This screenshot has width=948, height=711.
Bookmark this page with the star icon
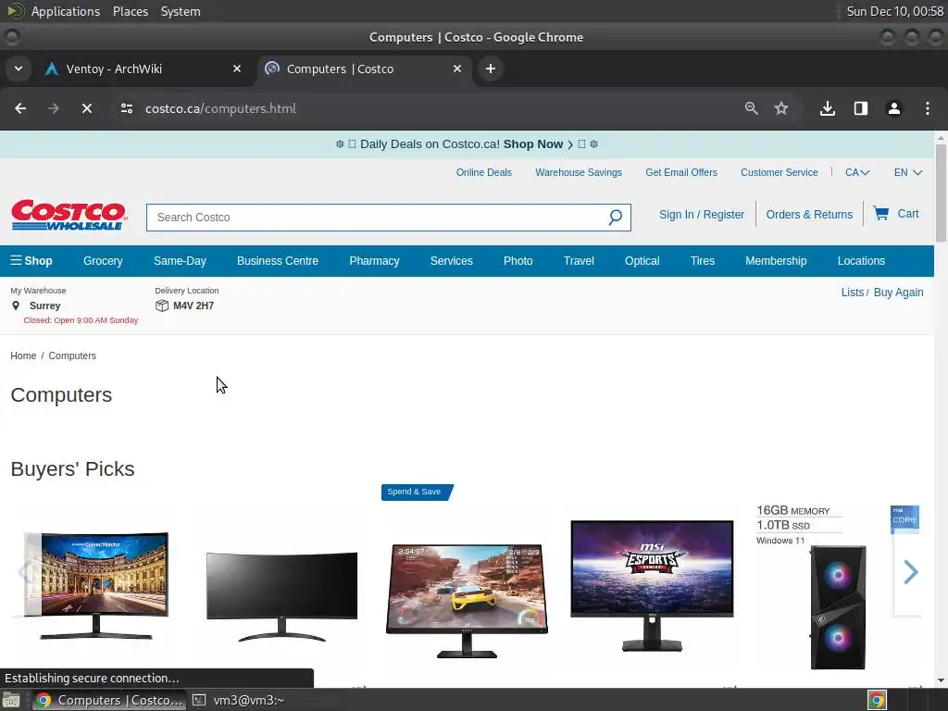click(x=781, y=109)
